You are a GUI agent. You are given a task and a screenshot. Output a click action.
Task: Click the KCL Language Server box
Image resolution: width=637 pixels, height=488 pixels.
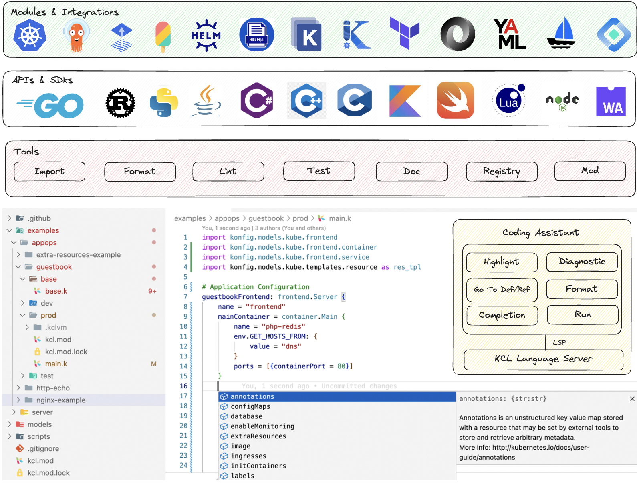click(x=543, y=360)
